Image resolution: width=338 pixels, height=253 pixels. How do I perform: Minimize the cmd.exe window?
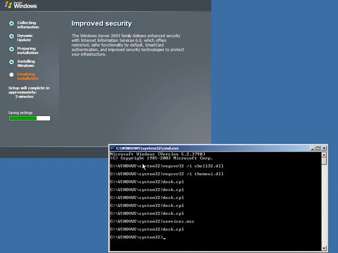pos(313,148)
